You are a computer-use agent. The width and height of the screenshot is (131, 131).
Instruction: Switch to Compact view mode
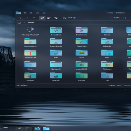click(49, 18)
